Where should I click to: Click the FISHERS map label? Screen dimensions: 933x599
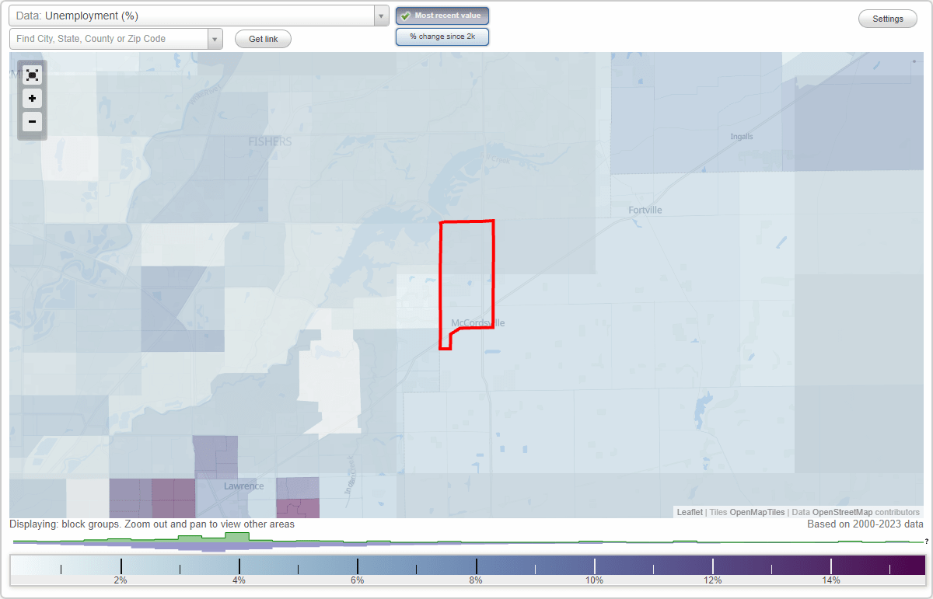[270, 141]
